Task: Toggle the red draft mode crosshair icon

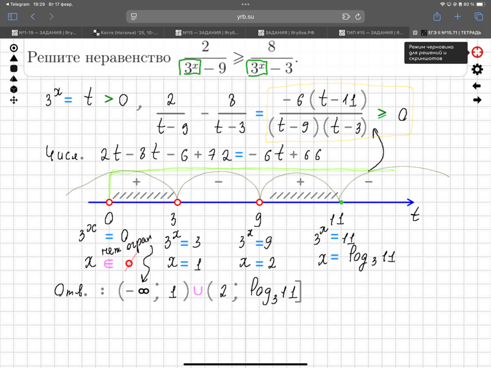Action: pos(477,53)
